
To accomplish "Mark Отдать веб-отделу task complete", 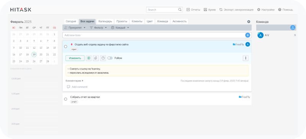I will click(x=65, y=47).
